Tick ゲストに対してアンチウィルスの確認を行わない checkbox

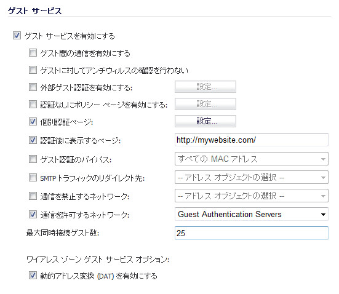tap(33, 70)
